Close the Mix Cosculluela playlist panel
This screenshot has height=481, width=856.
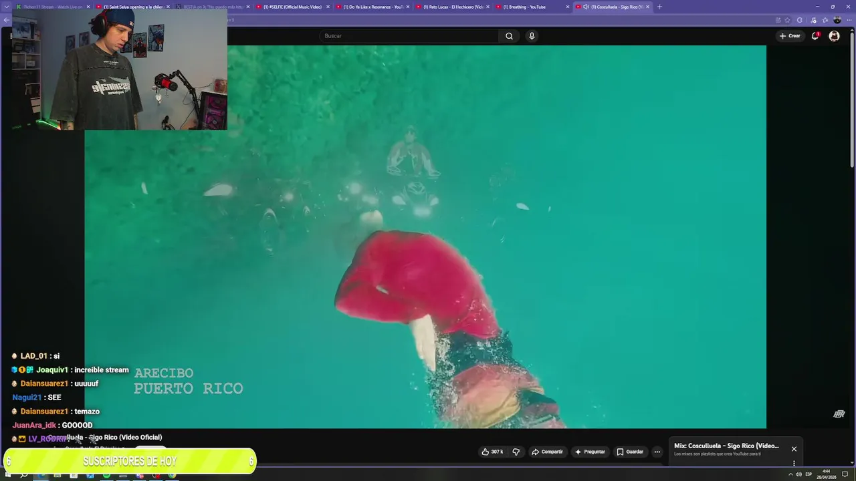coord(794,449)
